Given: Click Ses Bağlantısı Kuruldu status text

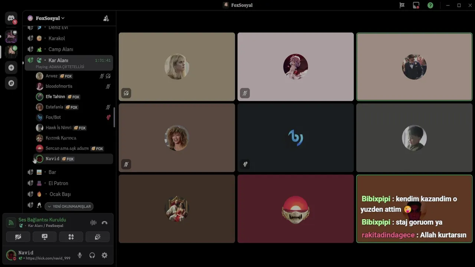Looking at the screenshot, I should tap(42, 220).
